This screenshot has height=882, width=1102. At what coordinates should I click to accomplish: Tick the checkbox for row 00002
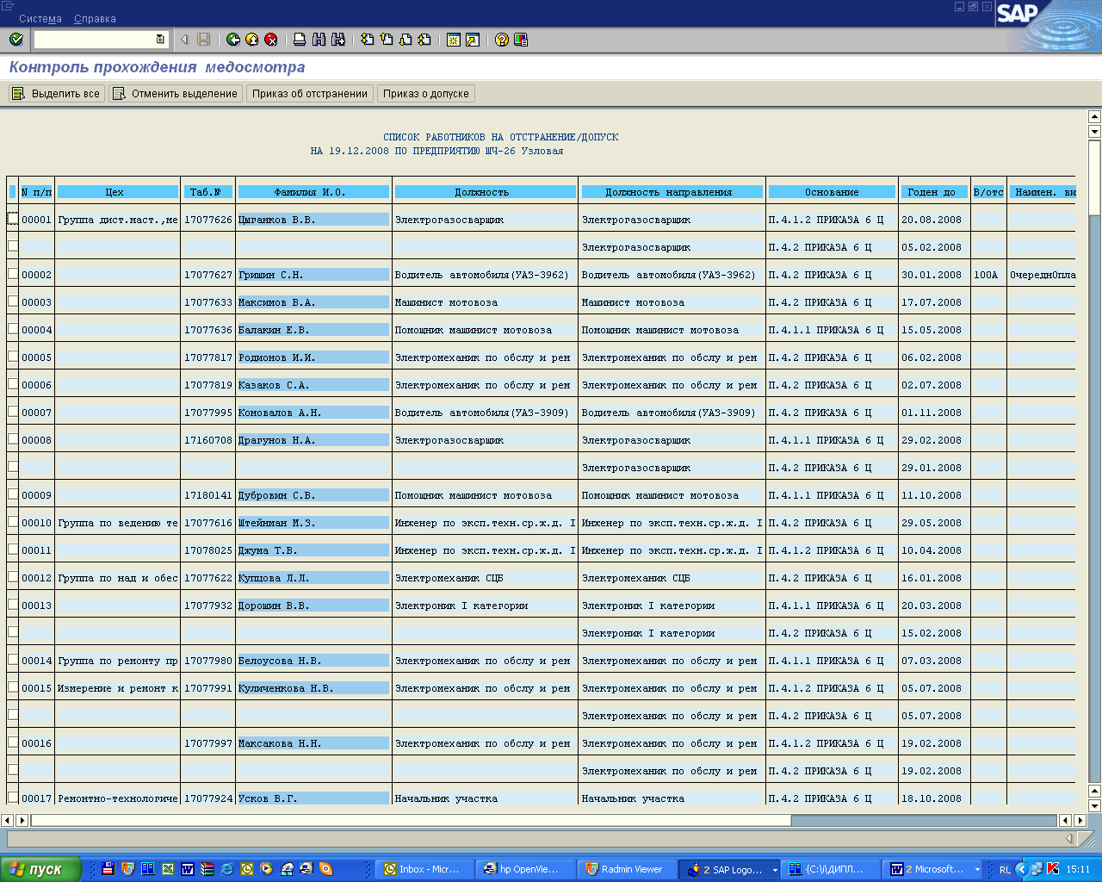coord(13,274)
